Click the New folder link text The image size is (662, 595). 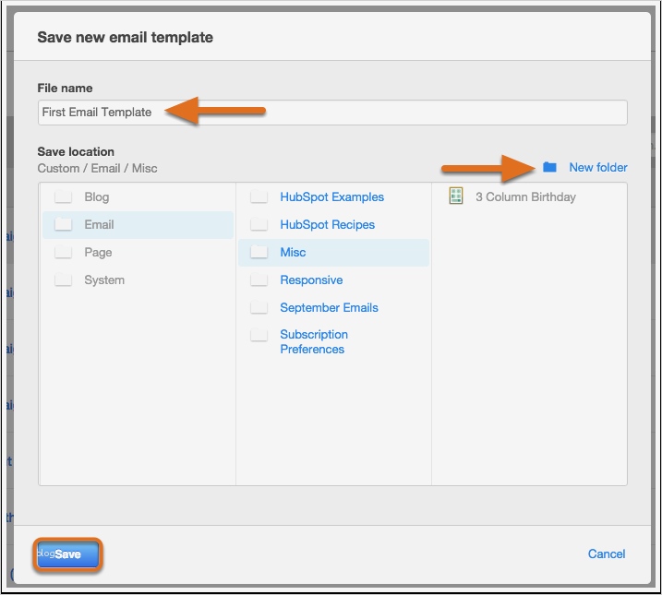coord(597,168)
